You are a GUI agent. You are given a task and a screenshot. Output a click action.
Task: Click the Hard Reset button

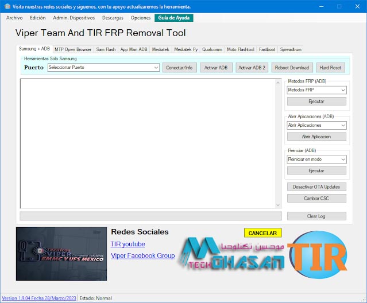(x=330, y=68)
